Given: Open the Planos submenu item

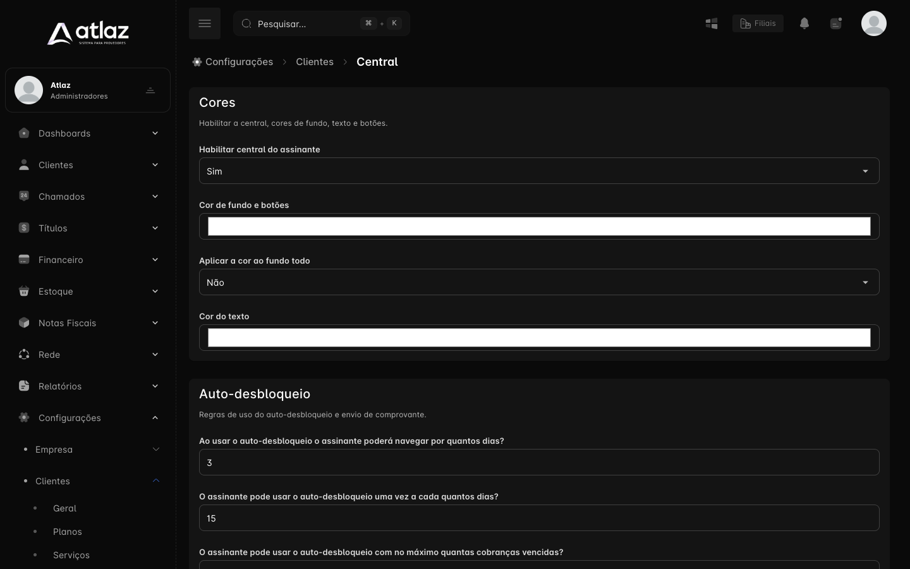Looking at the screenshot, I should (68, 532).
